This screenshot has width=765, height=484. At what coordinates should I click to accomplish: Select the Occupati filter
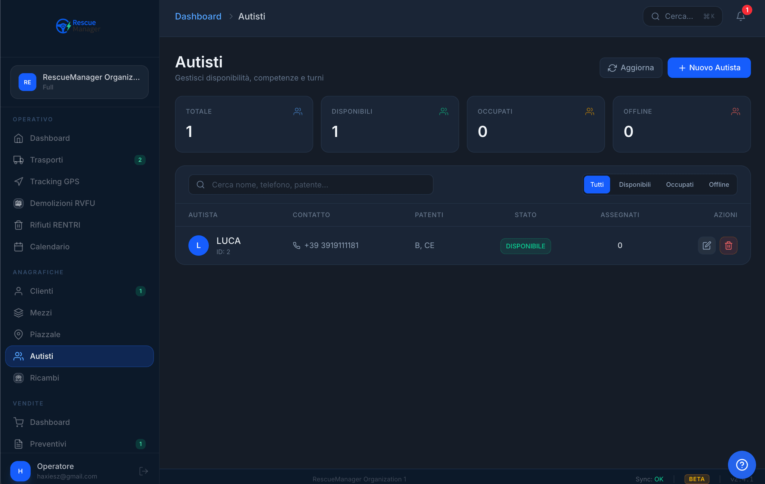point(679,184)
